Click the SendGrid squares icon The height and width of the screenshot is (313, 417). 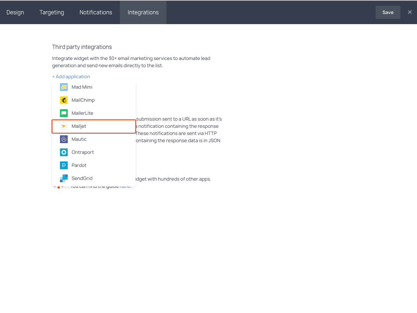[64, 178]
